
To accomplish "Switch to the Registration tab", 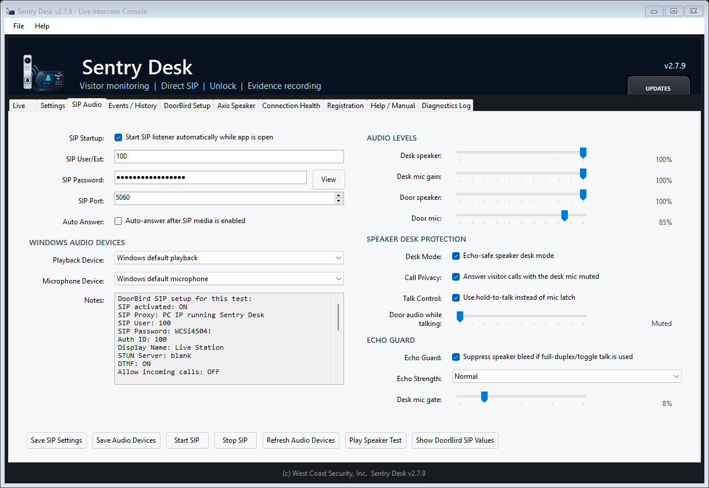I will (345, 106).
